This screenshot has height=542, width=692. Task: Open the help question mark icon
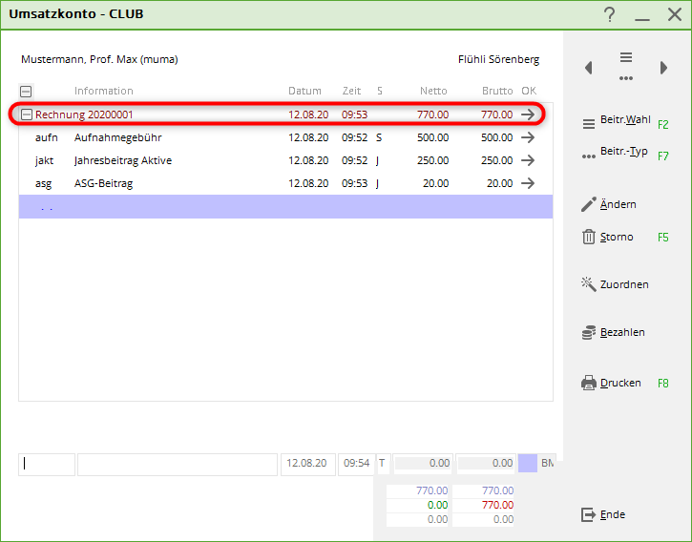pos(610,14)
